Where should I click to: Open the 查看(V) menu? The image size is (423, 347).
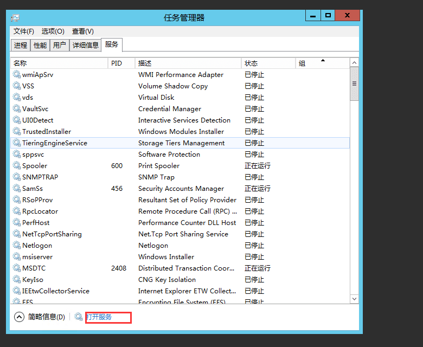click(x=83, y=31)
